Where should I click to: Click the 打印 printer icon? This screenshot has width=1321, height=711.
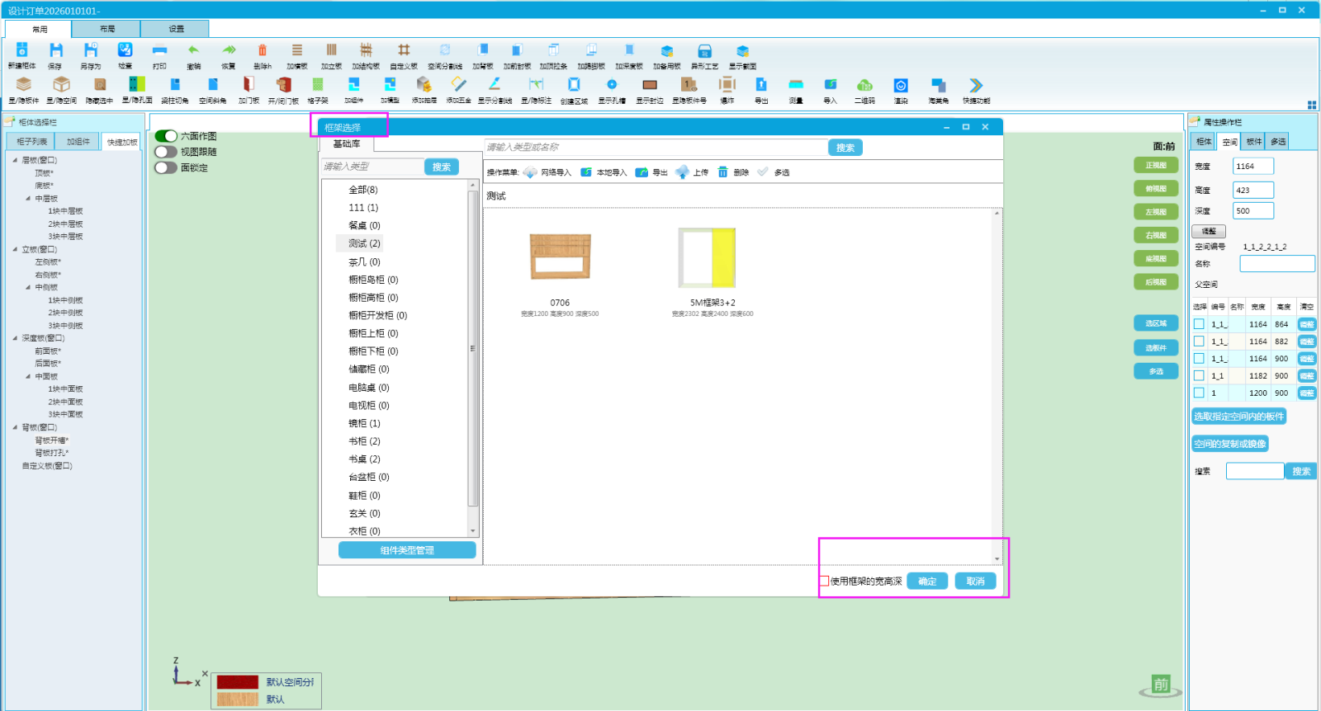[159, 50]
